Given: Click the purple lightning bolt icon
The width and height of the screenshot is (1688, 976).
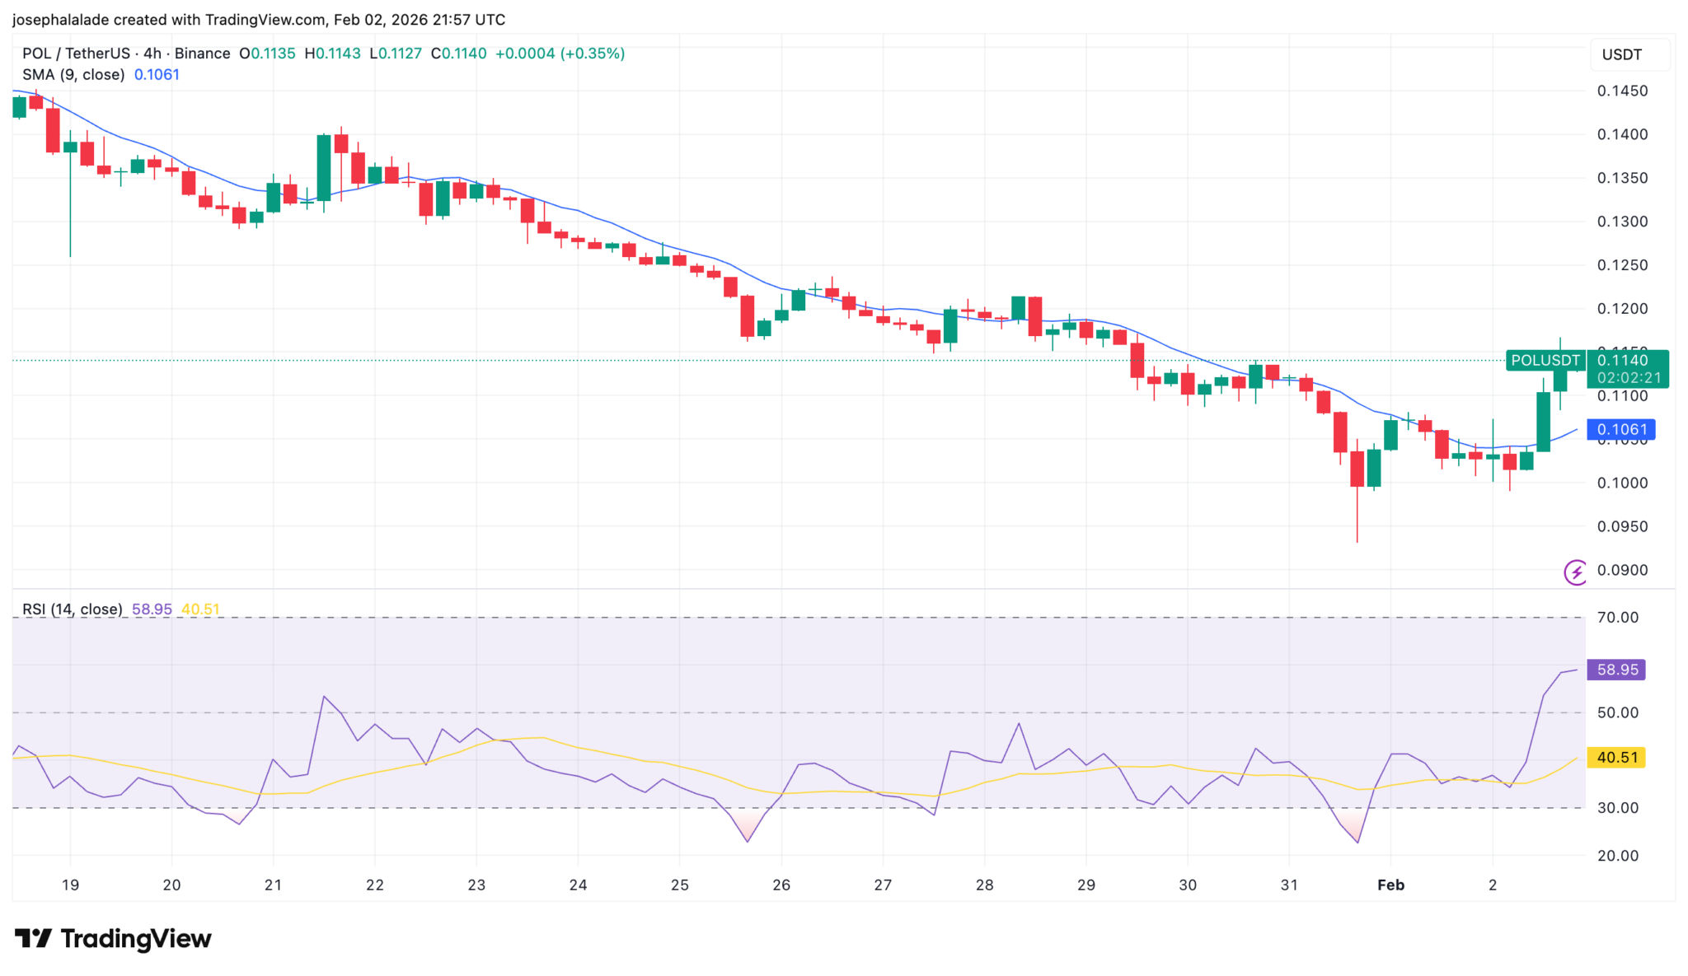Looking at the screenshot, I should (x=1575, y=572).
